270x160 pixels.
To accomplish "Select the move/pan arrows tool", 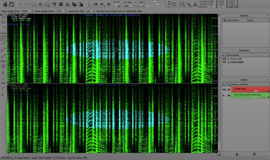I will [x=40, y=4].
